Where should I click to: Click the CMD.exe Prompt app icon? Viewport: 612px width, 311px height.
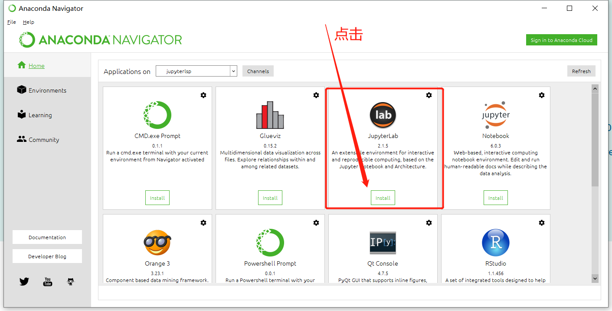pos(157,115)
